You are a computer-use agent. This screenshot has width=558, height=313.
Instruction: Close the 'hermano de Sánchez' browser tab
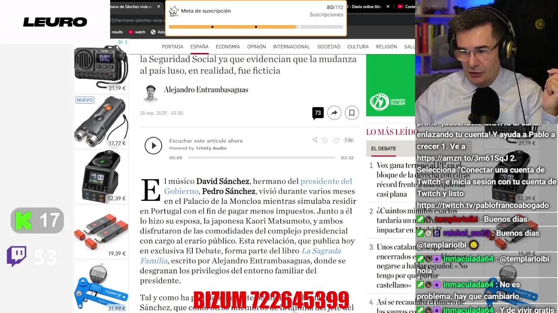[x=159, y=7]
